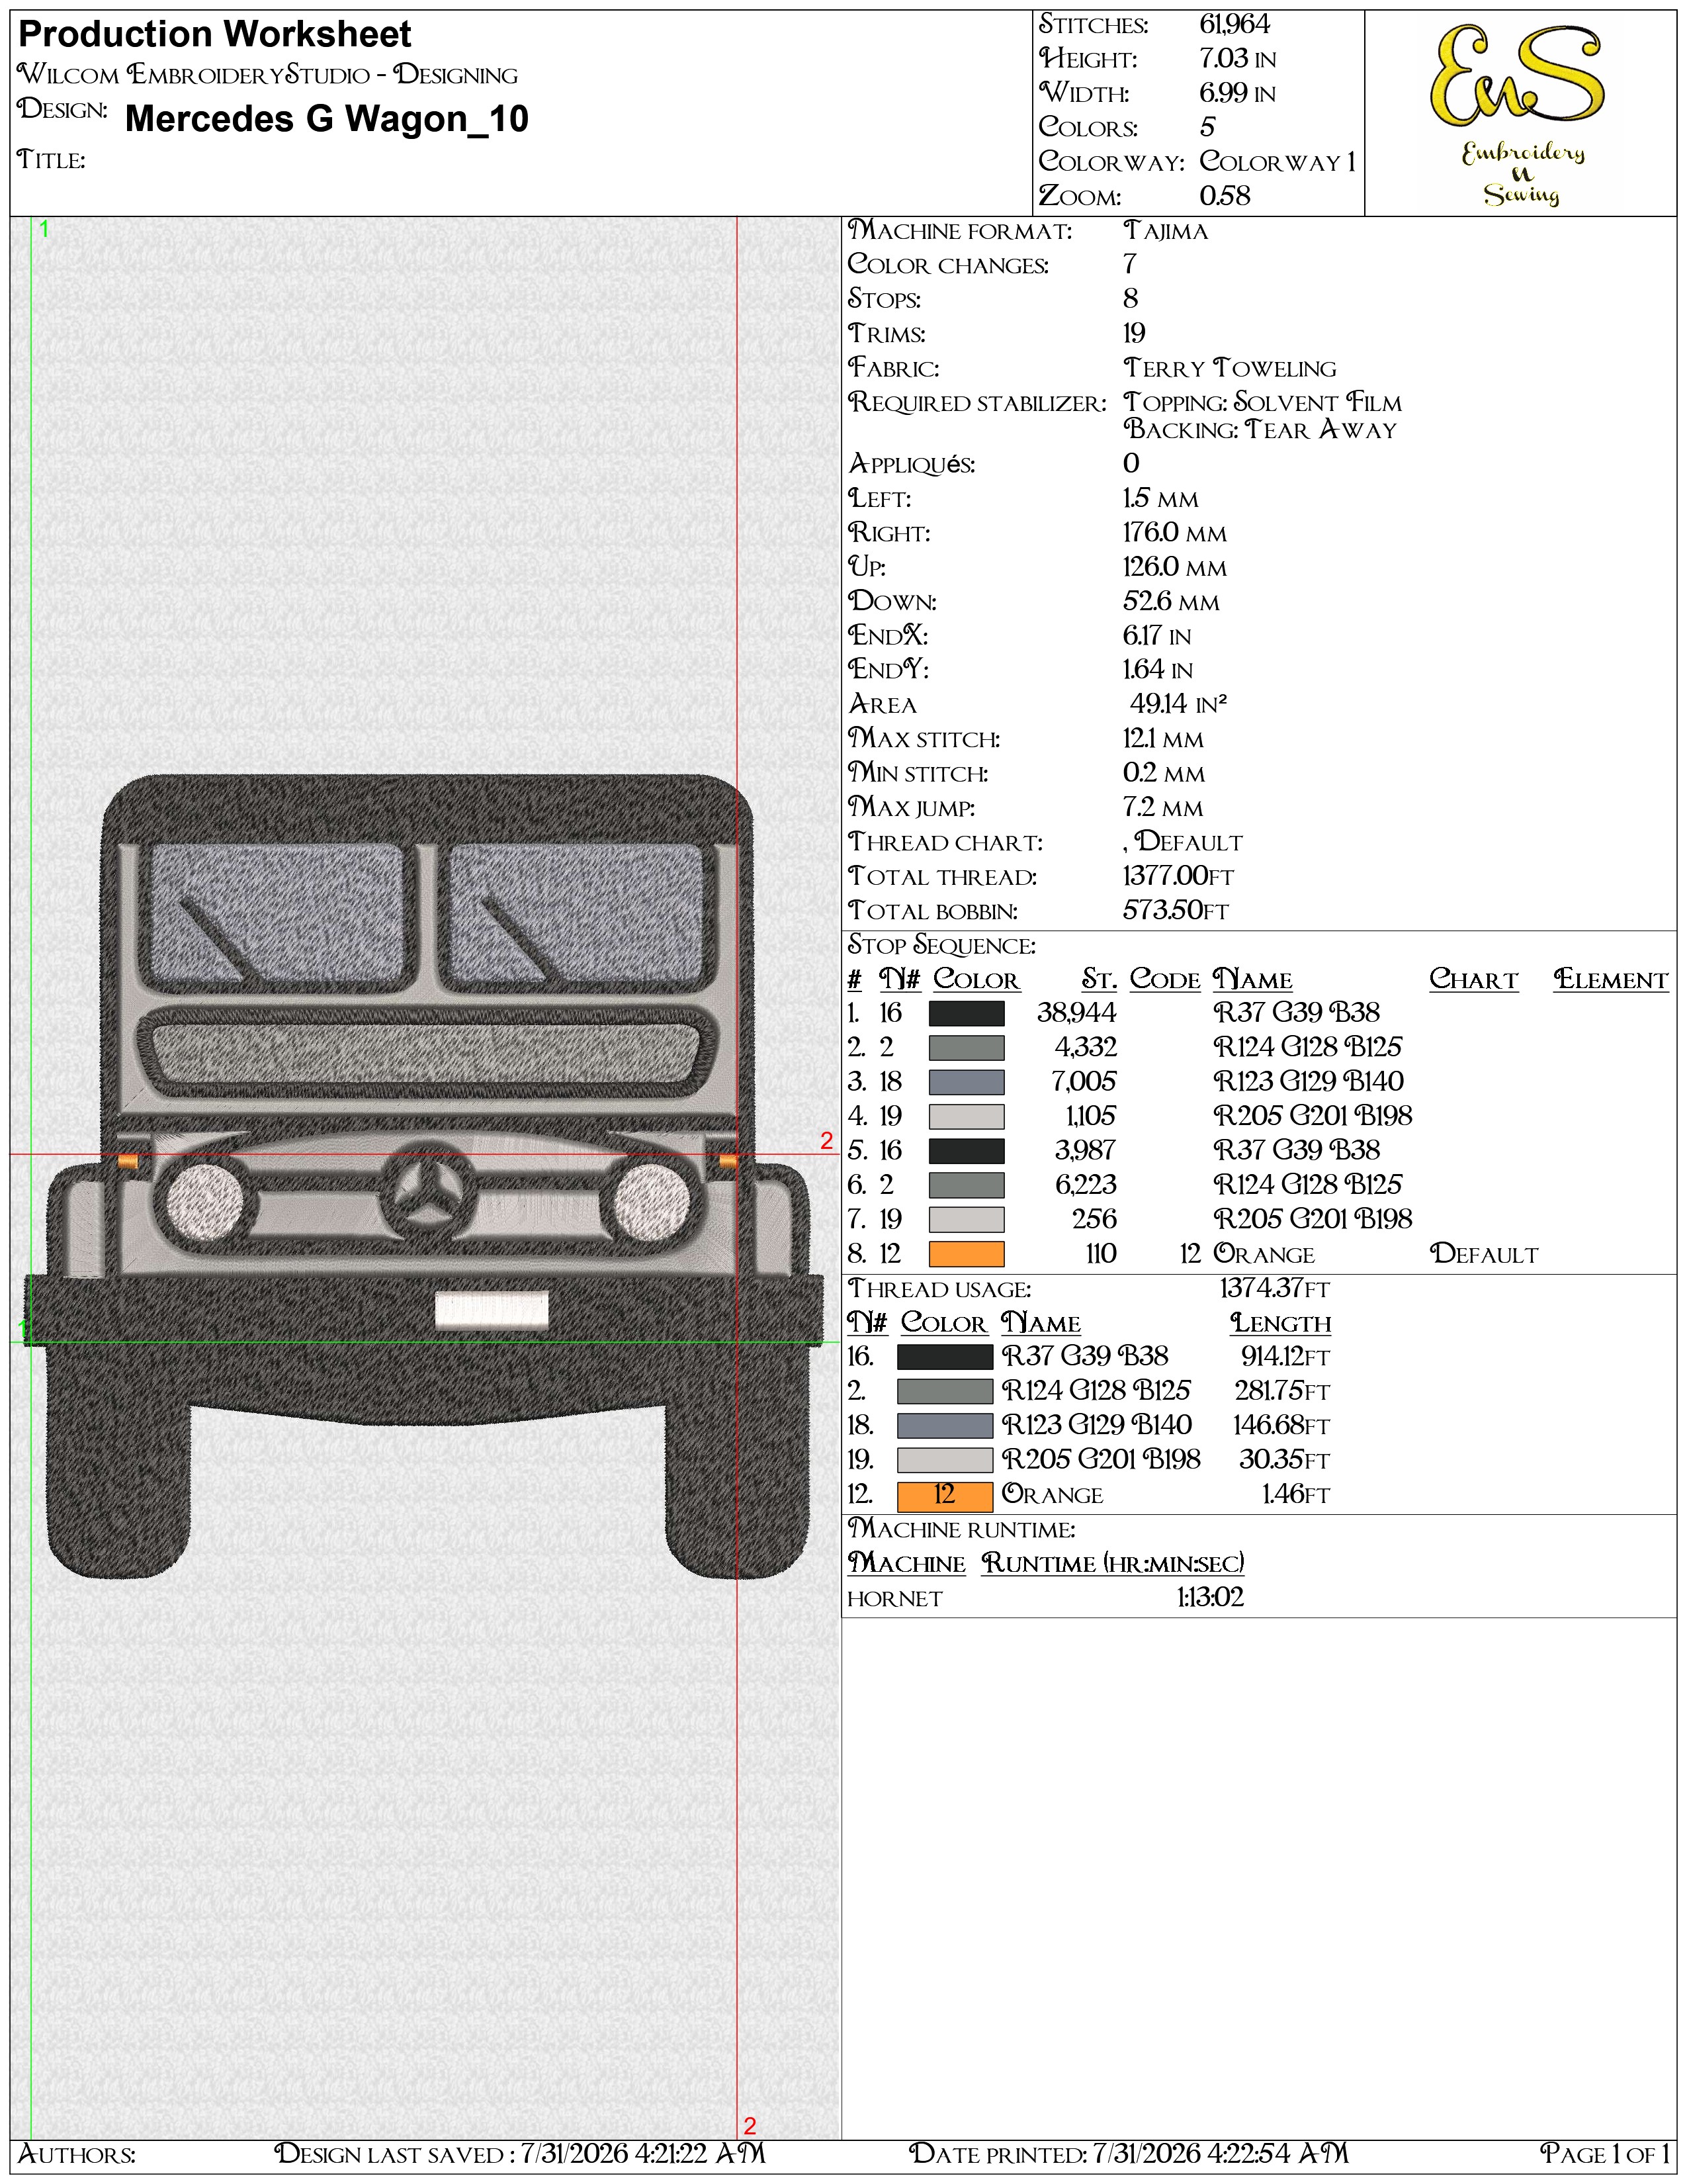Click the zoom value '0.58'

click(1225, 196)
